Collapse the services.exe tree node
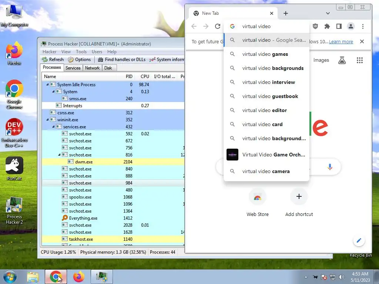Screen dimensions: 379x284 point(53,126)
